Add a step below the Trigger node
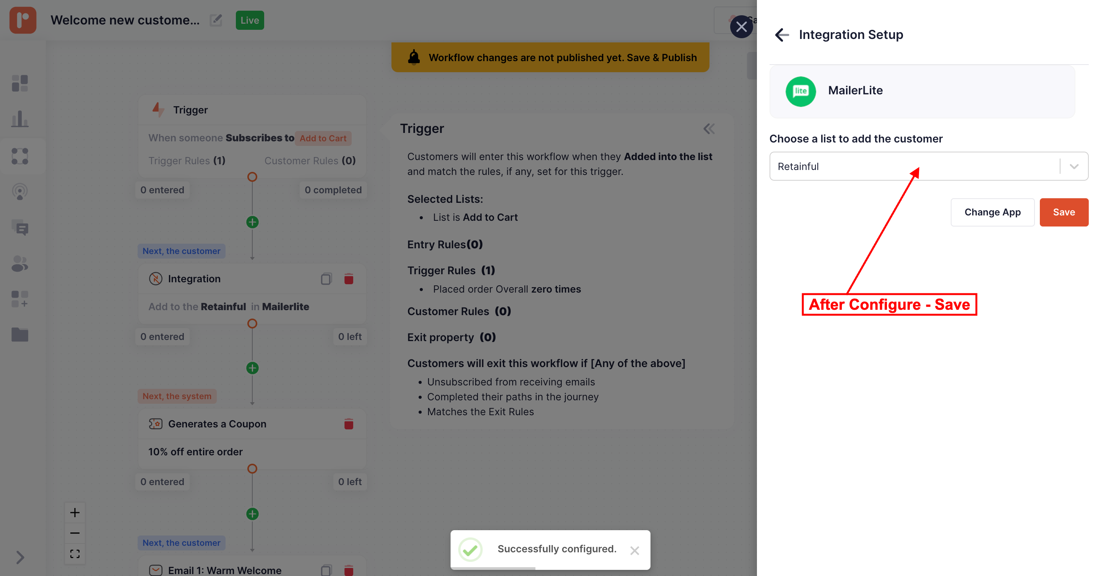Viewport: 1101px width, 576px height. pyautogui.click(x=252, y=222)
